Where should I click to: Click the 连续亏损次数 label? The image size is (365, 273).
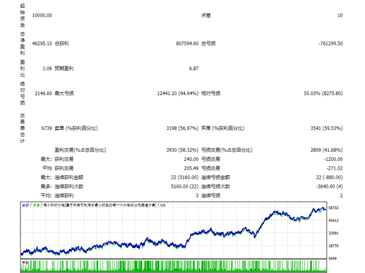[x=216, y=187]
